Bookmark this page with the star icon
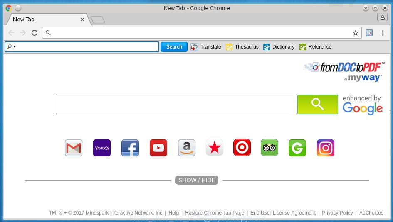The image size is (393, 222). [356, 33]
